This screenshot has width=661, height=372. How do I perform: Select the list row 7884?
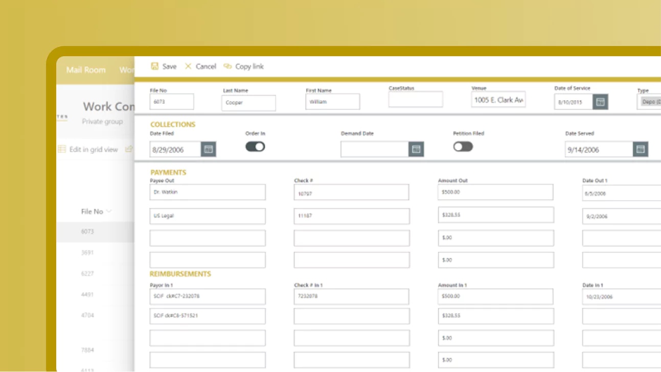(95, 350)
